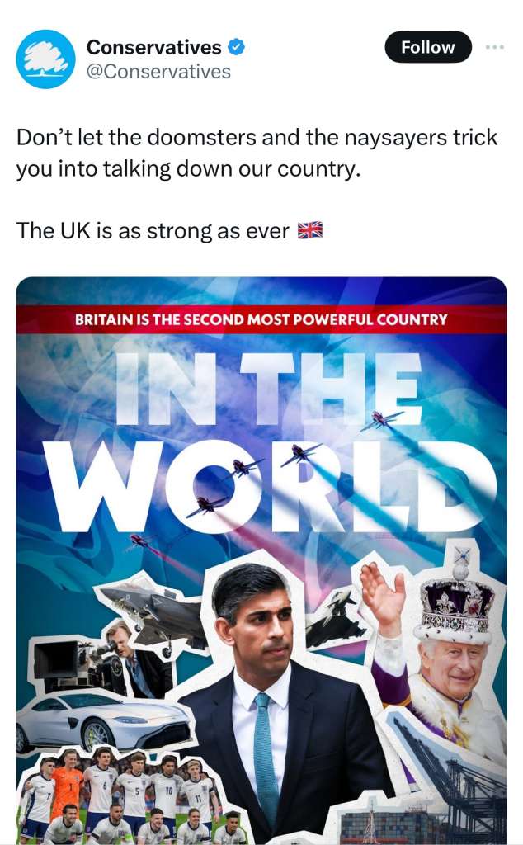This screenshot has width=523, height=845.
Task: Click the red "Britain is the second most powerful" banner
Action: [x=261, y=319]
